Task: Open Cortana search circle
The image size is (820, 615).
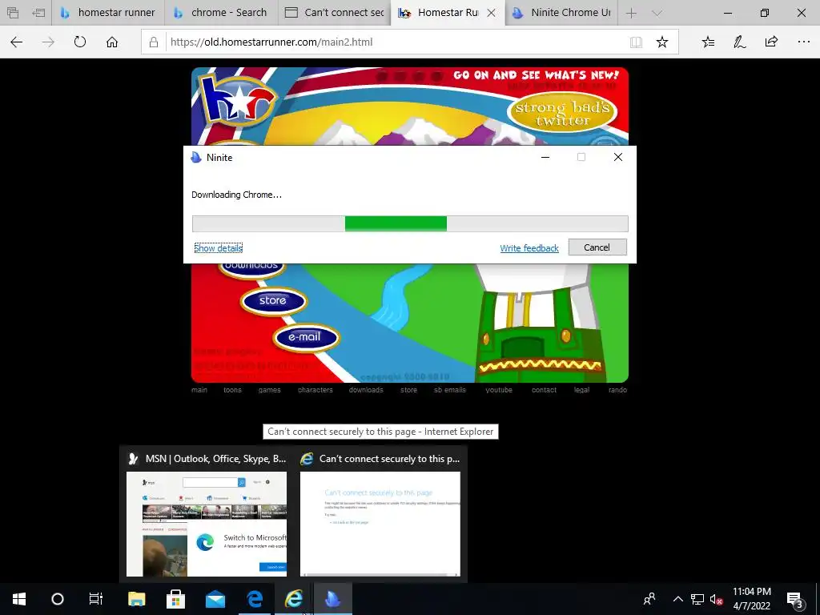Action: (x=58, y=599)
